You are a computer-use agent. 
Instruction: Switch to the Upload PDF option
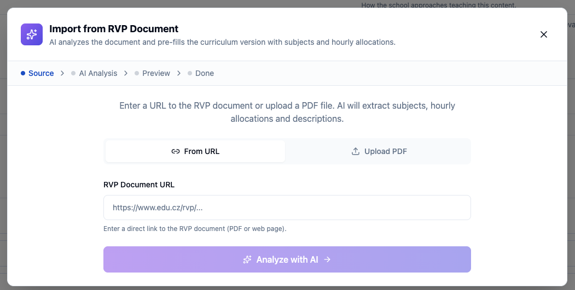(379, 151)
